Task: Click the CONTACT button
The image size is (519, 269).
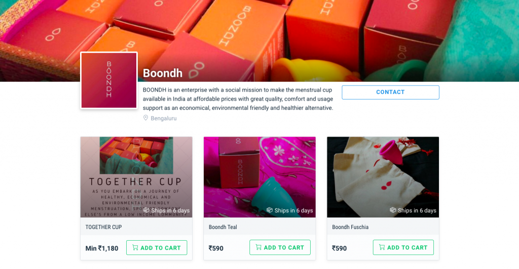Action: point(391,93)
